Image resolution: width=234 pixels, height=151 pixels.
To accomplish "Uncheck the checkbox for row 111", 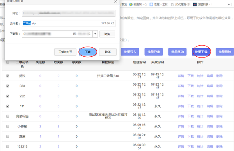I will pos(8,106).
